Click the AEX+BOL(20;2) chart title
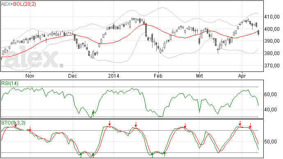283x159 pixels. (18, 4)
